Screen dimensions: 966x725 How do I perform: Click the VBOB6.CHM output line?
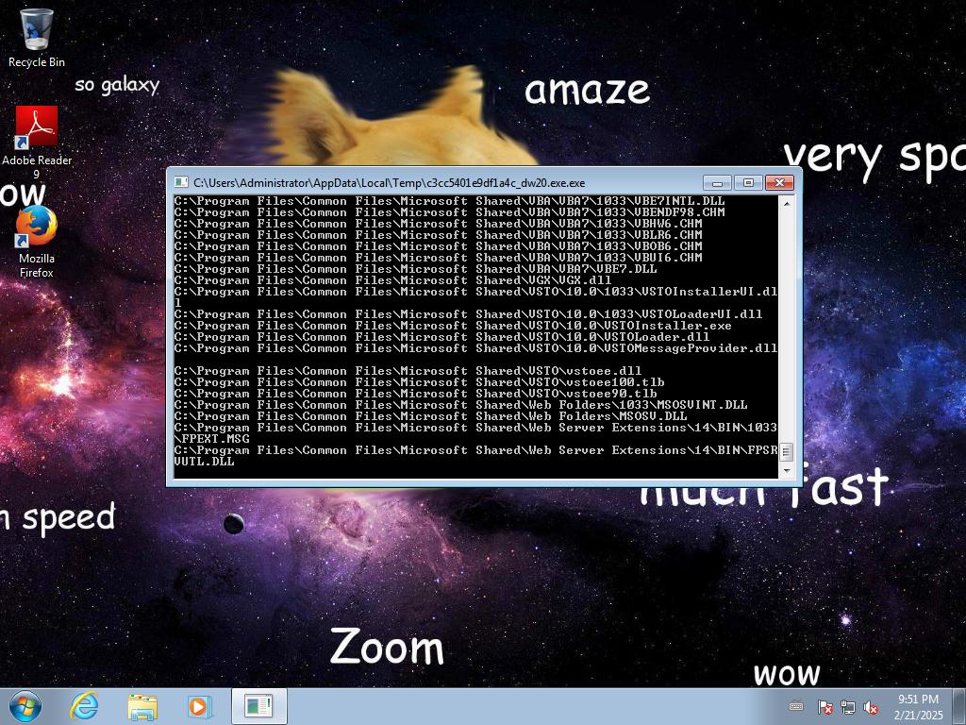[x=438, y=246]
